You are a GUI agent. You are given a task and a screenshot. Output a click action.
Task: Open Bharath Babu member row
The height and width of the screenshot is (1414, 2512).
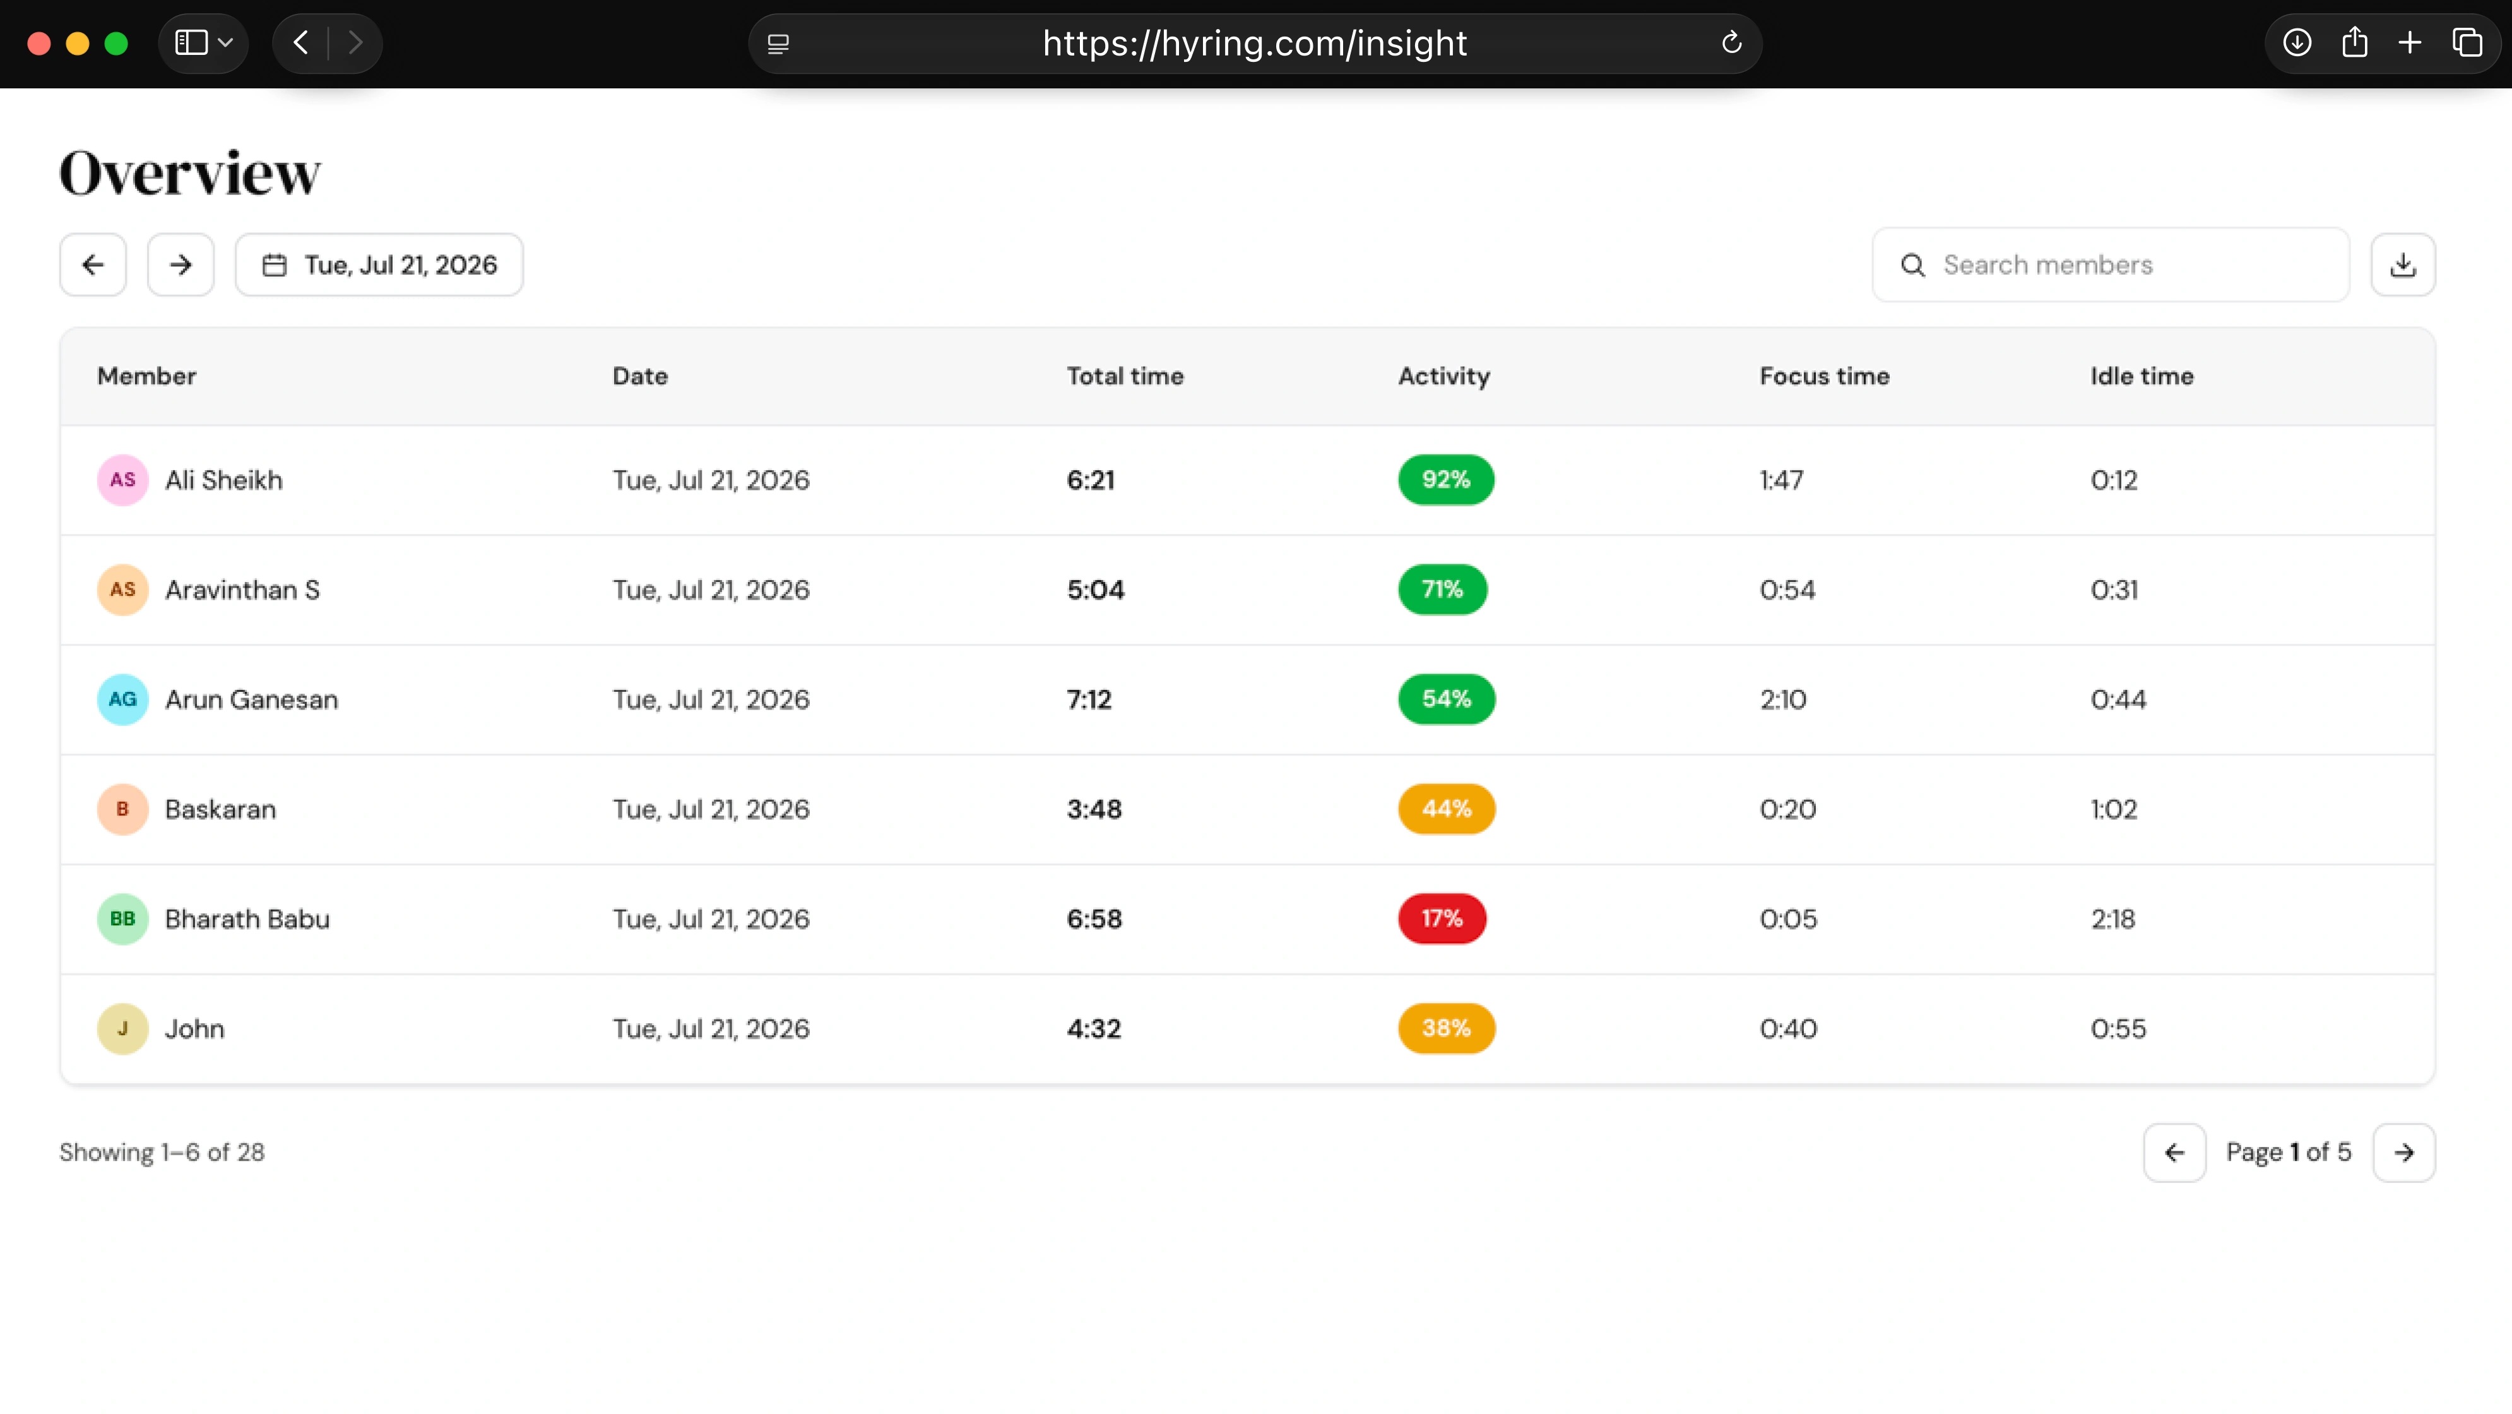1247,918
